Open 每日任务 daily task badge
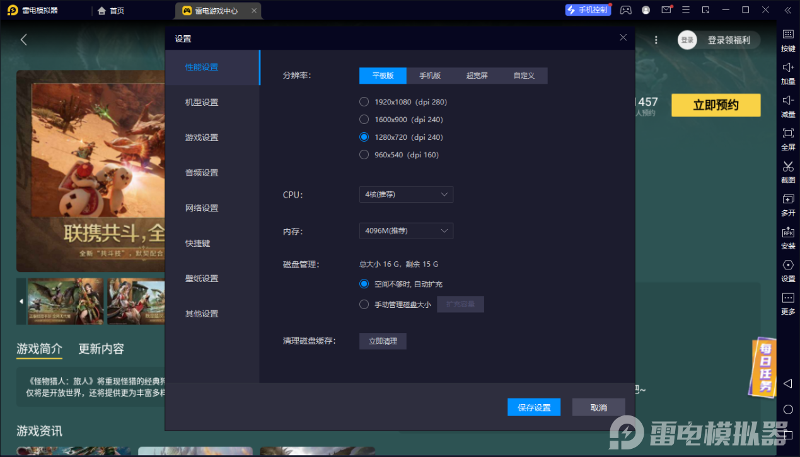 pyautogui.click(x=763, y=369)
